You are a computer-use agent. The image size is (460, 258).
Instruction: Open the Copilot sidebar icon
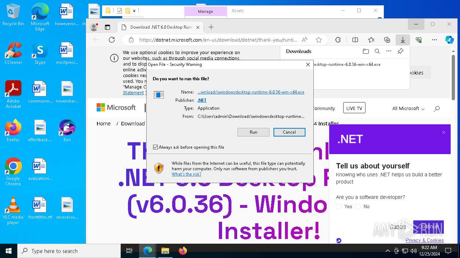tap(450, 40)
